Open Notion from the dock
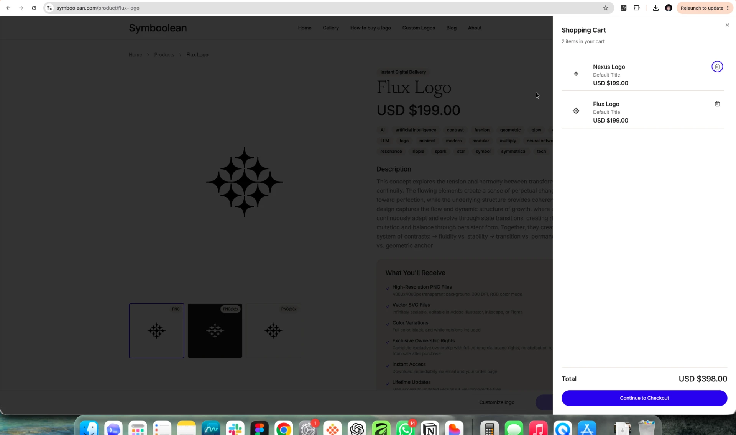 tap(430, 429)
